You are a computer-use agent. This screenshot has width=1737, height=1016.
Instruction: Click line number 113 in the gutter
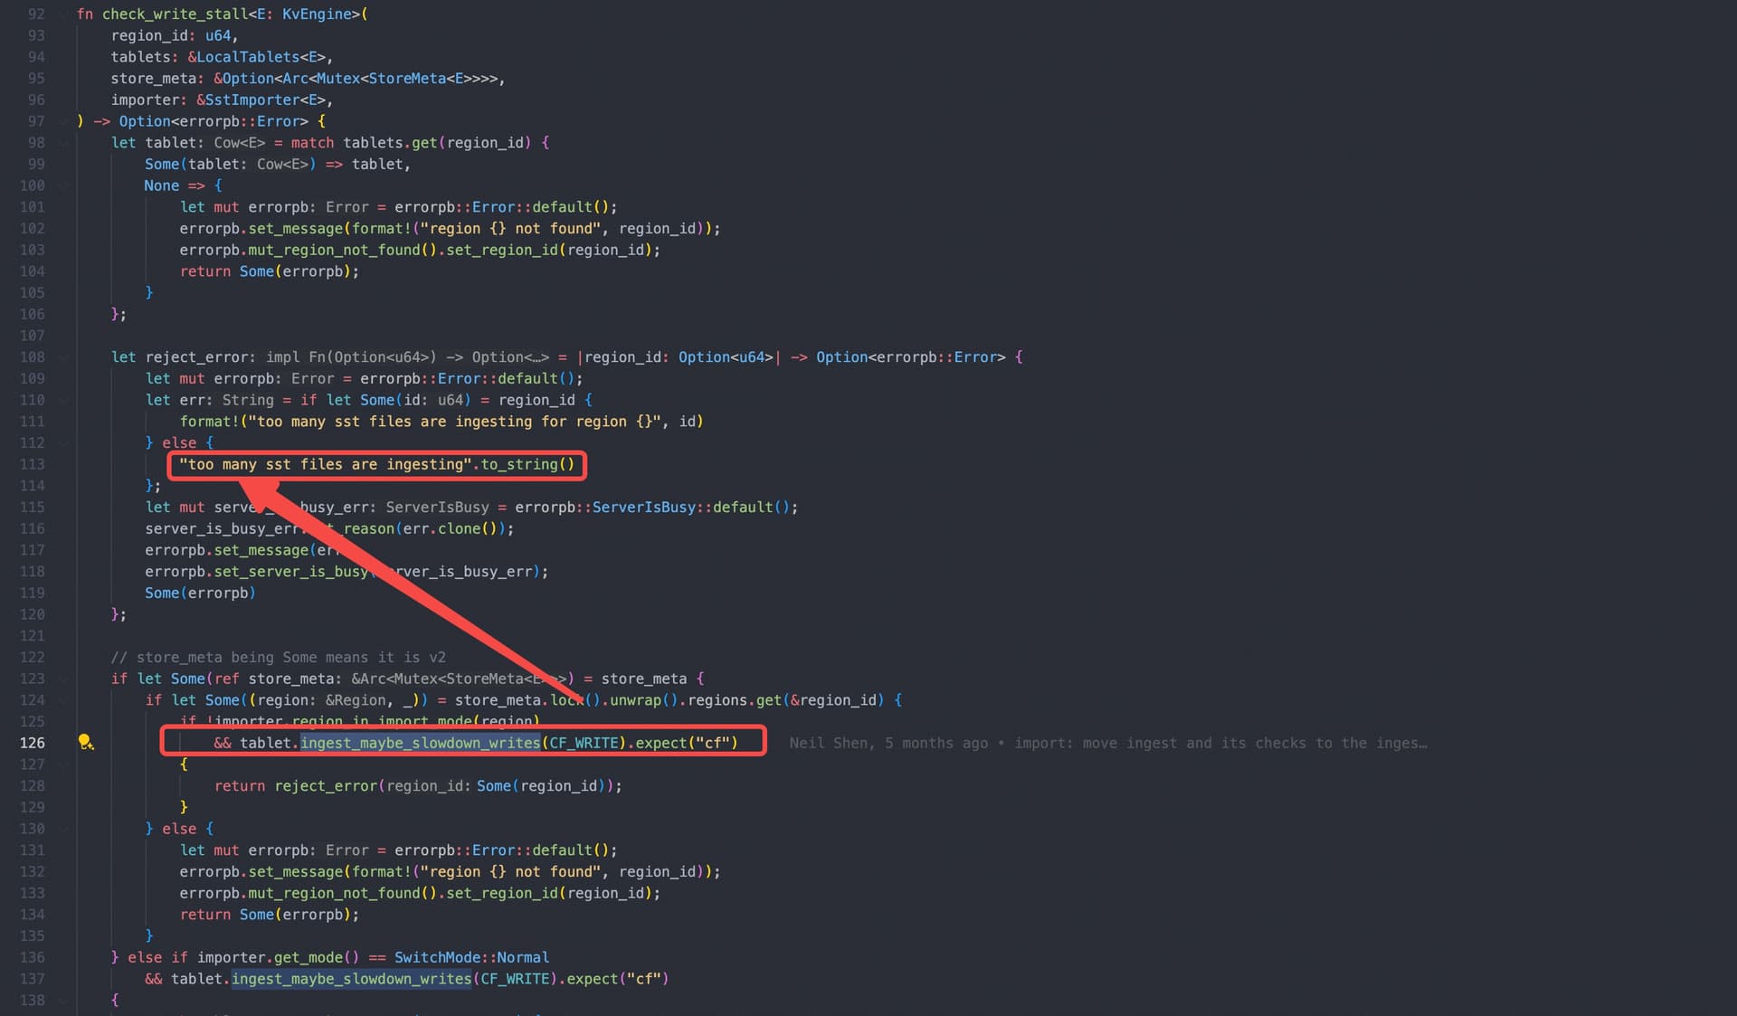click(x=33, y=464)
